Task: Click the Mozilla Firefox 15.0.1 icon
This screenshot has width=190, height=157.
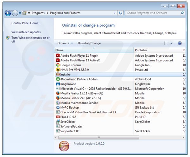Action: click(x=58, y=93)
